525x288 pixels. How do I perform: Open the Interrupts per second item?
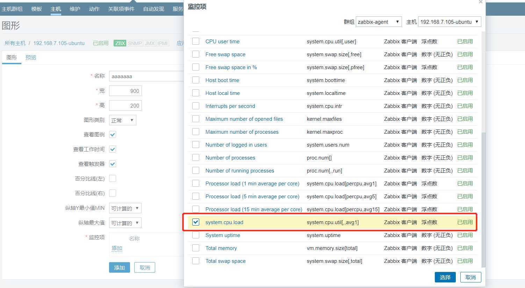coord(230,106)
